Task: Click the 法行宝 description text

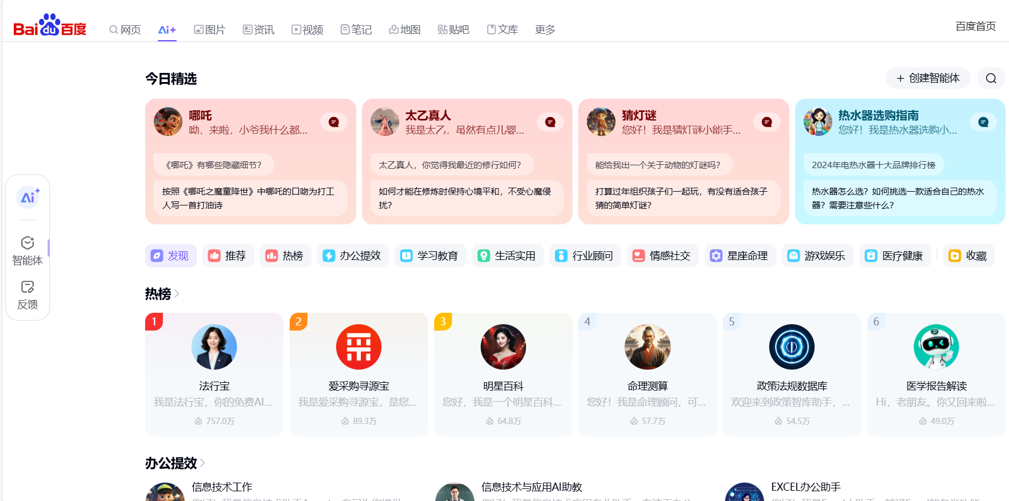Action: point(213,402)
